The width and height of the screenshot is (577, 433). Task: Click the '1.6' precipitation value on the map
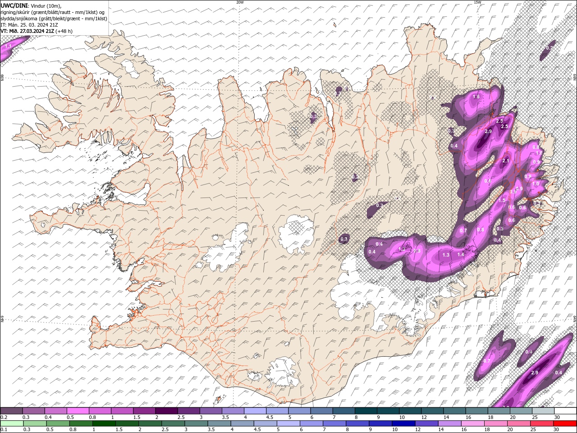(x=476, y=97)
